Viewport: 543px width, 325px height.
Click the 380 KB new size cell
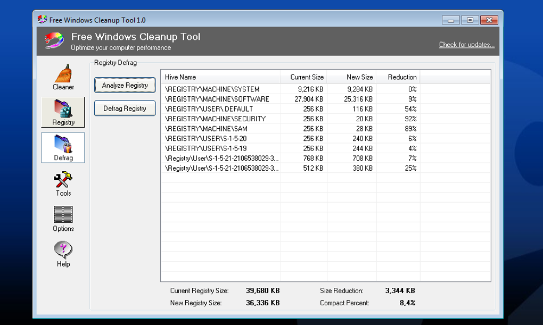point(362,168)
